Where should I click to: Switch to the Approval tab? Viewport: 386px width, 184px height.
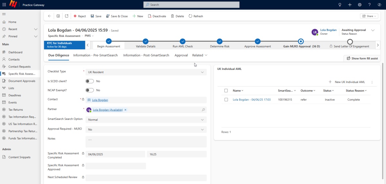tap(181, 55)
